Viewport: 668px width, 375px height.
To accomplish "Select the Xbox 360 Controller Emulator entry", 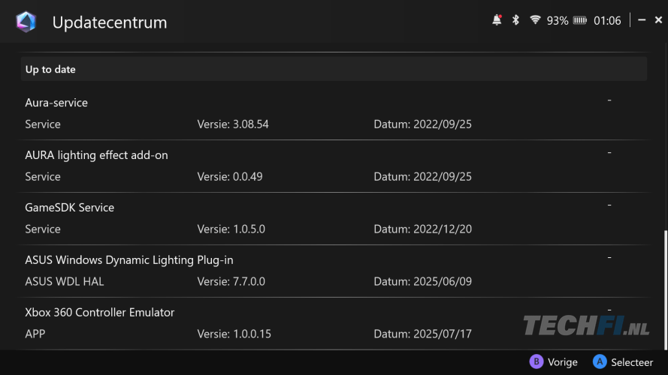I will 100,313.
